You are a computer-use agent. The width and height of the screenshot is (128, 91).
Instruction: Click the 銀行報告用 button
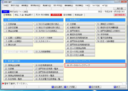120,15
